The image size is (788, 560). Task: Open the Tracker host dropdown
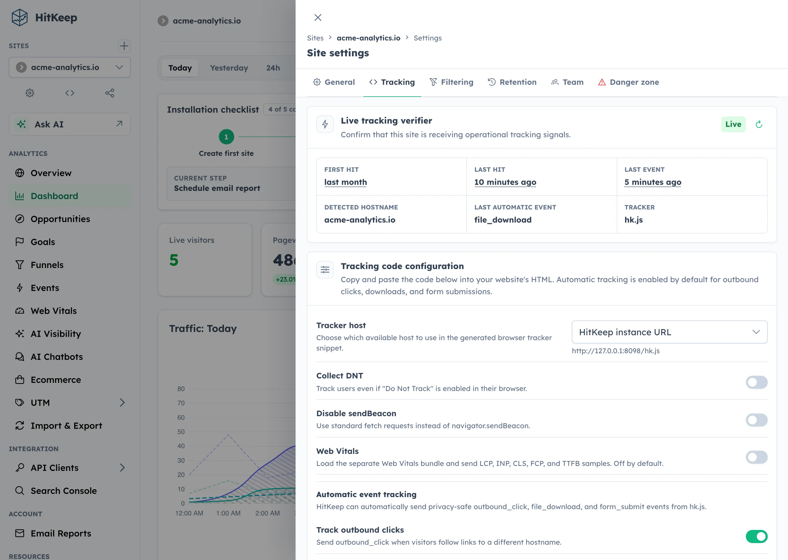669,332
